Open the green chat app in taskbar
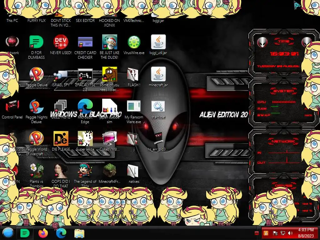This screenshot has height=240, width=320. point(25,233)
